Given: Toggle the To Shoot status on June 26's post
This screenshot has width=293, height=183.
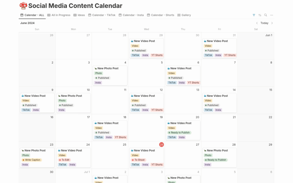Looking at the screenshot, I should 138,160.
